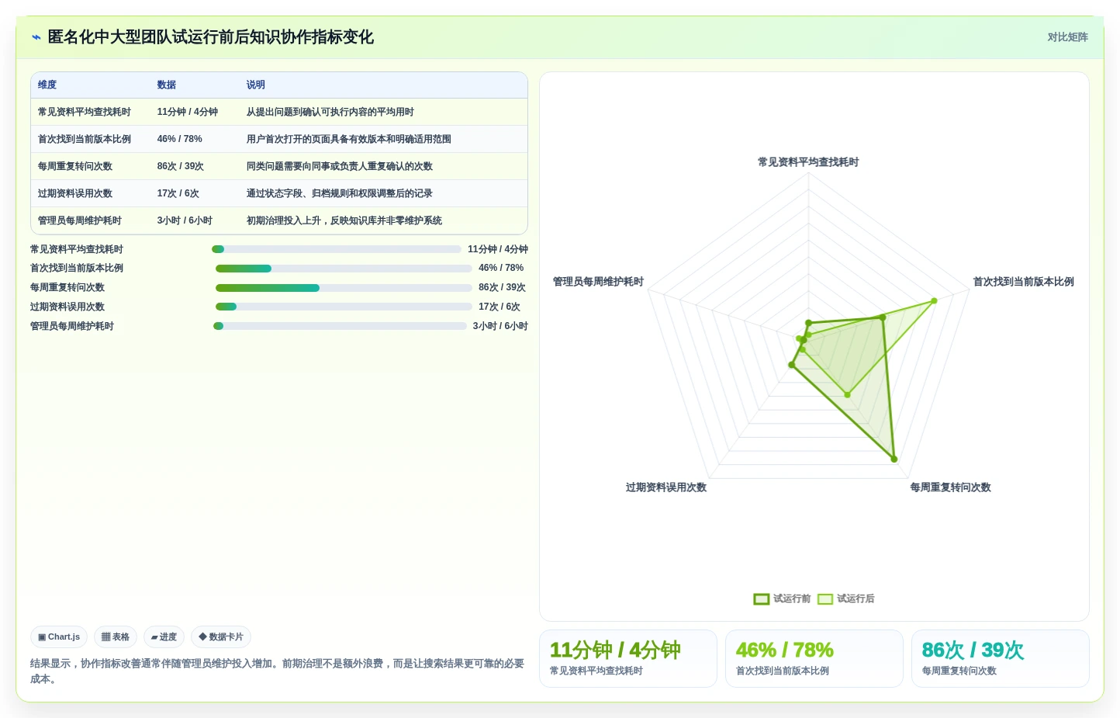Click 试运行后 radar point on 首次找到当前版本比例 axis

[934, 301]
